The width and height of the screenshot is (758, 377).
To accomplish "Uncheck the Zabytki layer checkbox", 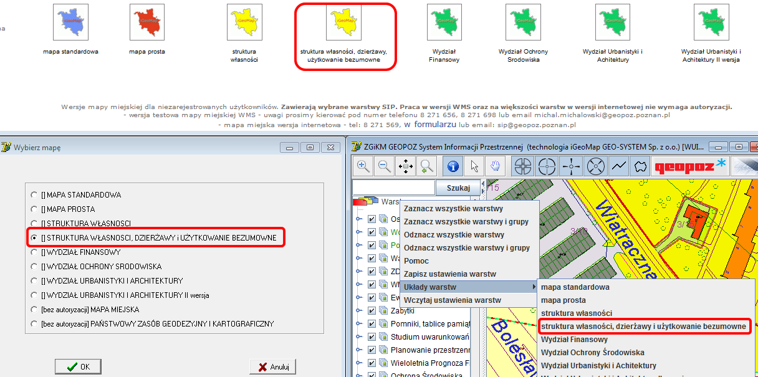I will (x=372, y=310).
